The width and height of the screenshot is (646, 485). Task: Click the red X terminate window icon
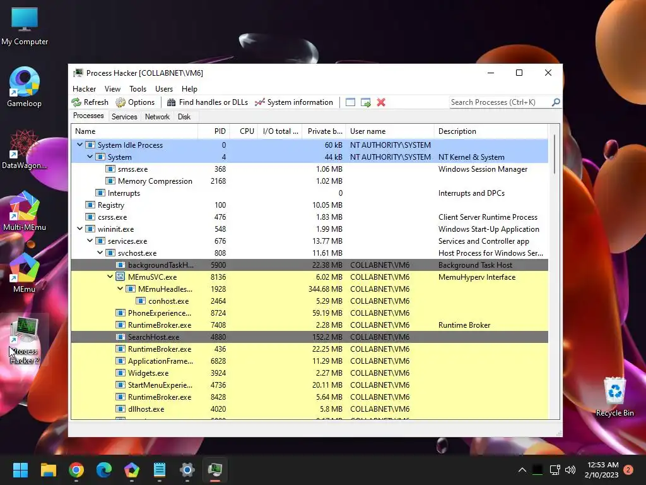point(381,102)
